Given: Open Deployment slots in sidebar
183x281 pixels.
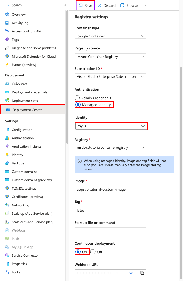Looking at the screenshot, I should pos(25,101).
